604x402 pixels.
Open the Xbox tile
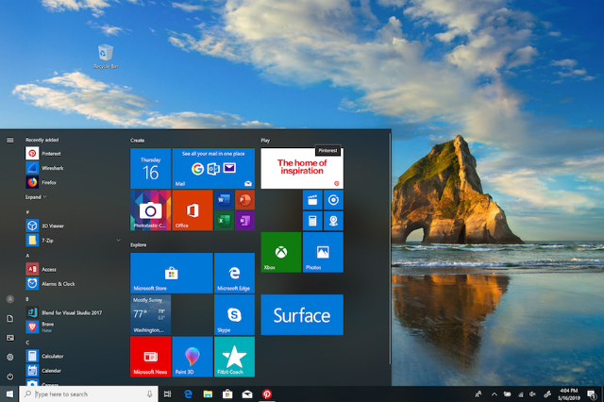(281, 252)
